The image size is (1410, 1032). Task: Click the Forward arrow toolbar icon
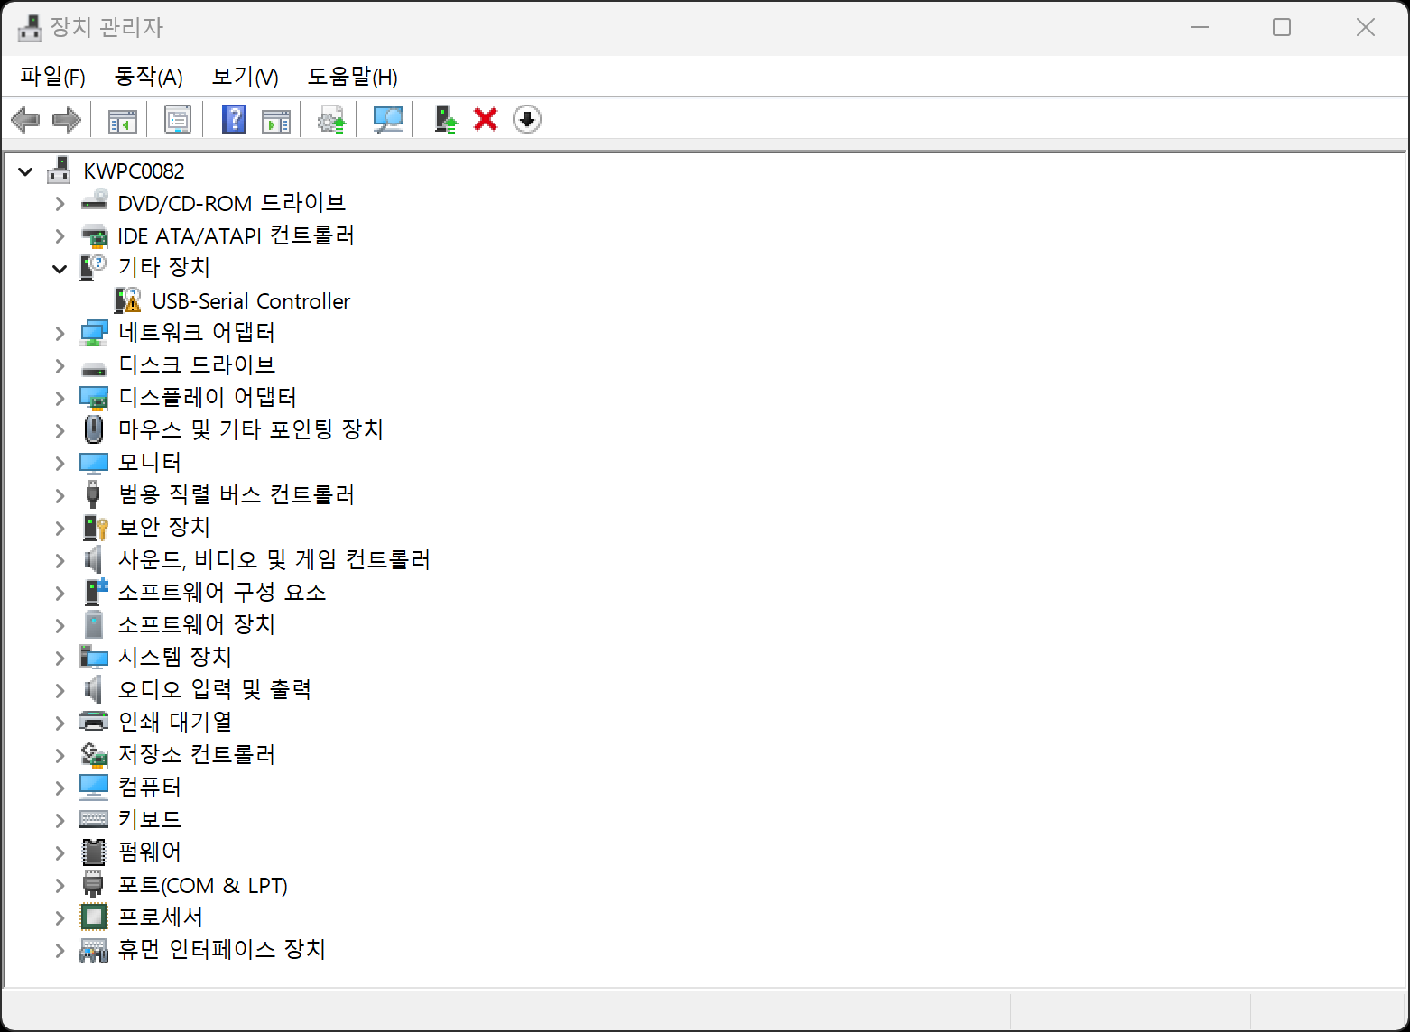click(x=67, y=119)
